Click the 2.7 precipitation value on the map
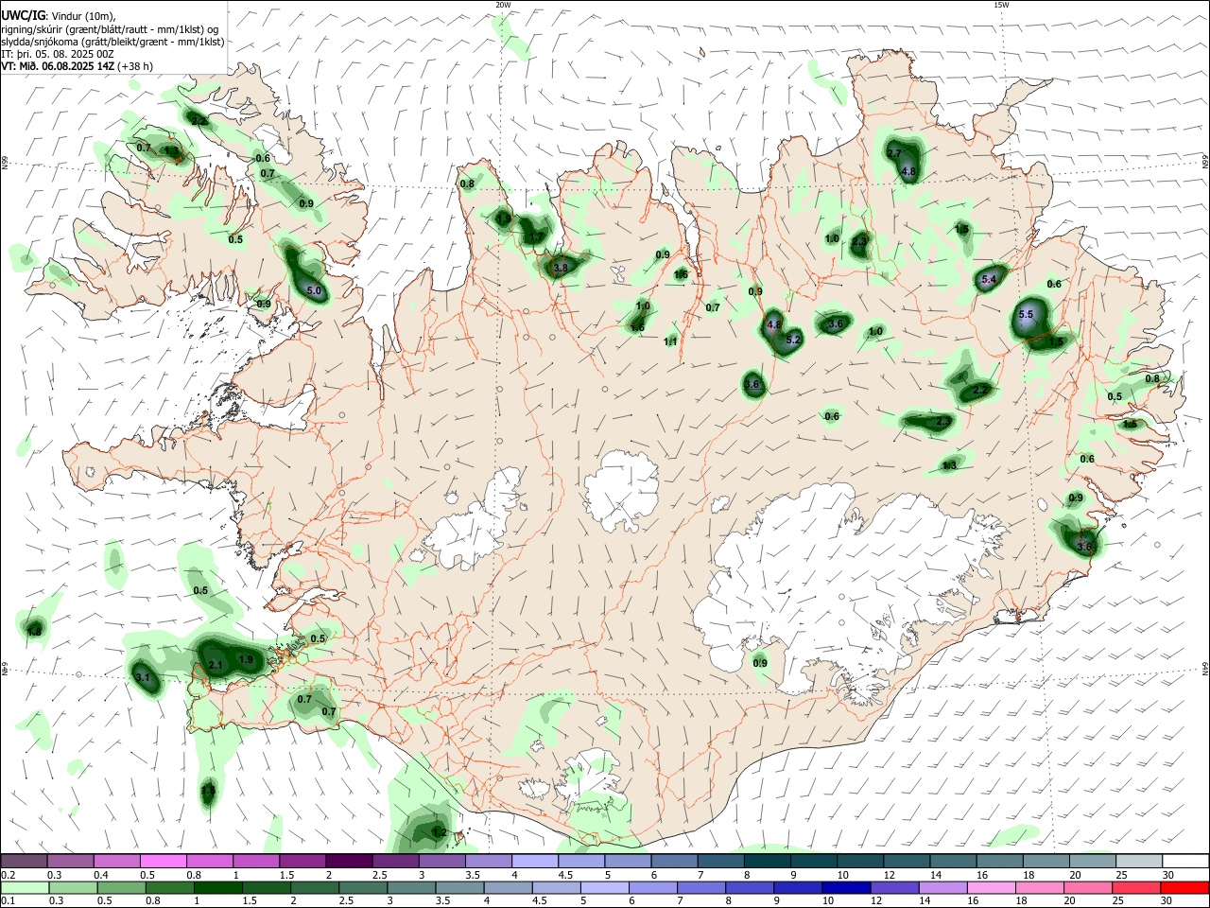 [x=894, y=153]
